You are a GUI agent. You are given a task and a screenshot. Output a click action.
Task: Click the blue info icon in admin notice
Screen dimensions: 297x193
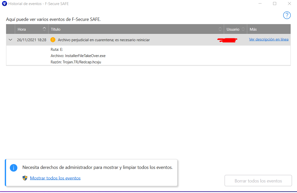tap(14, 168)
